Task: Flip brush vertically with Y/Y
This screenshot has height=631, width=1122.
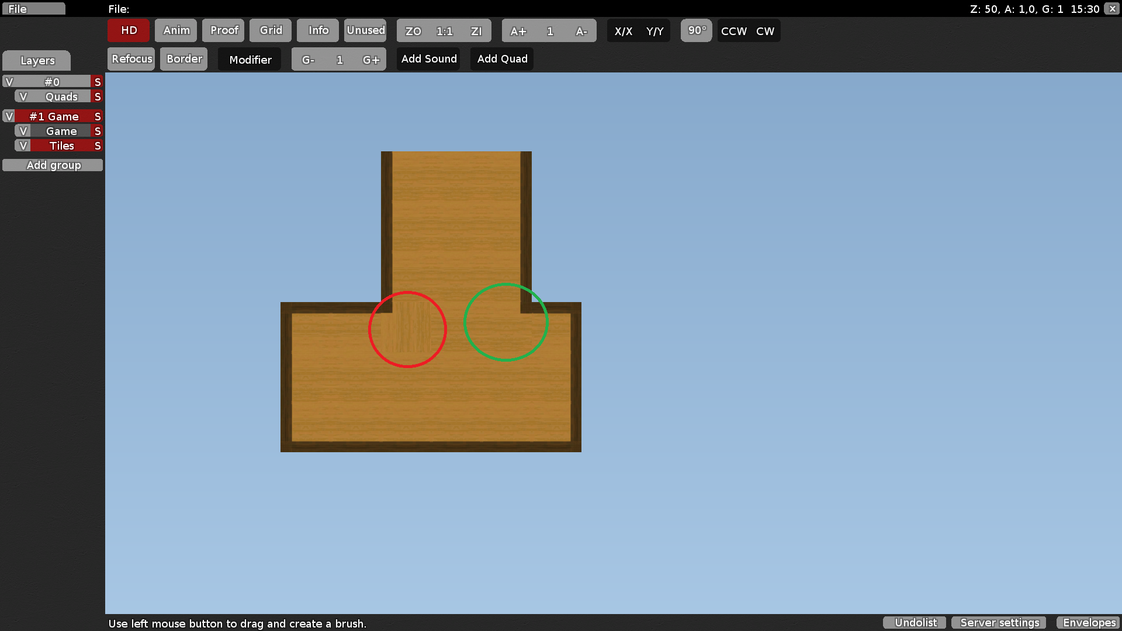Action: tap(654, 31)
